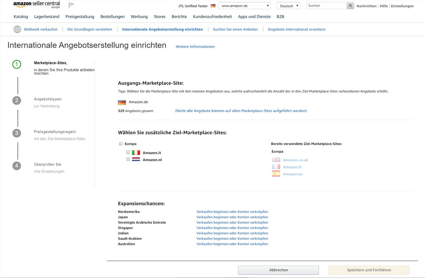Click the Dutch flag next to Amazon.nl

click(136, 159)
